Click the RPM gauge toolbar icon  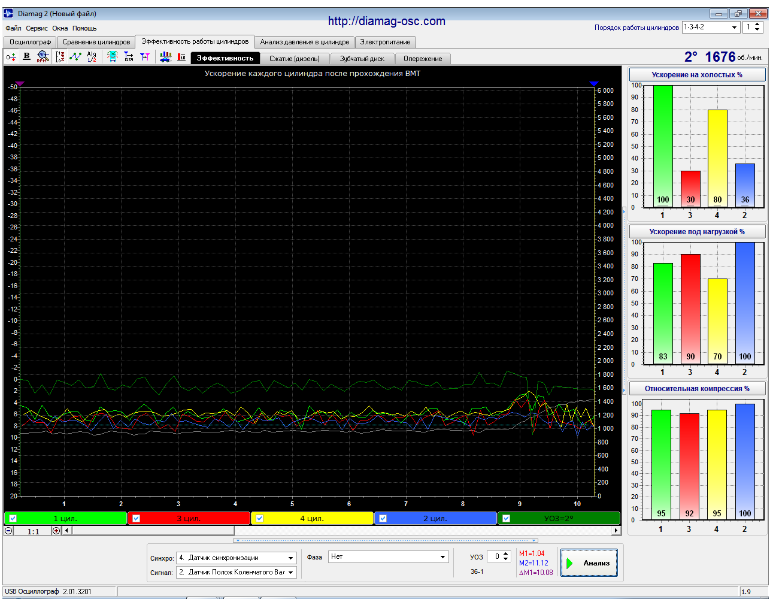point(43,57)
